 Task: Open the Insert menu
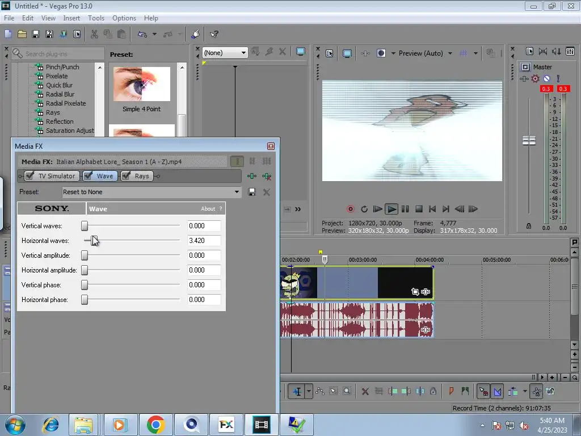coord(71,18)
